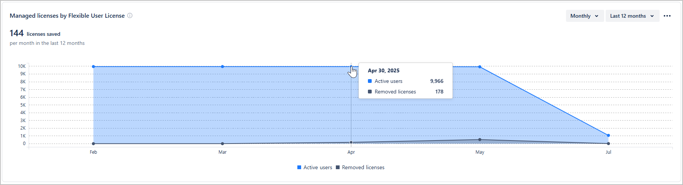Screen dimensions: 683x185
Task: Click the 144 licenses saved figure
Action: pyautogui.click(x=17, y=33)
